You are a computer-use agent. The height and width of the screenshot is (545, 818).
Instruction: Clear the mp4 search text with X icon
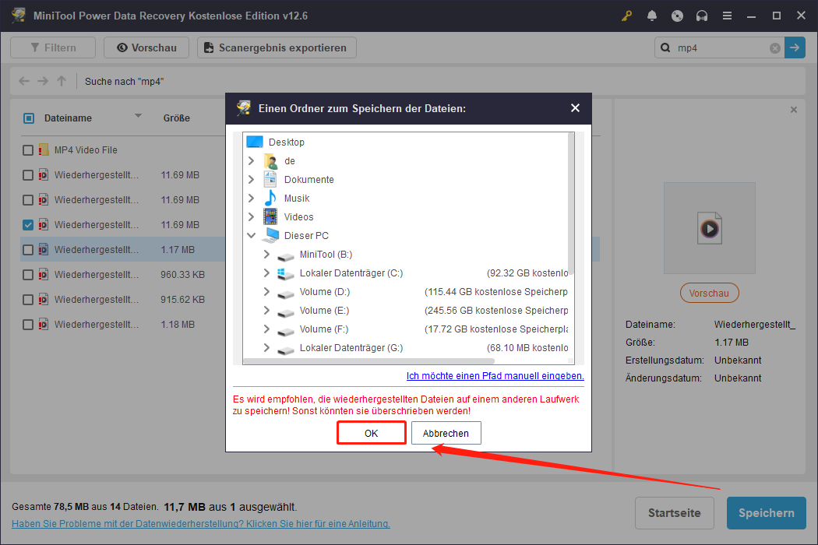click(775, 48)
